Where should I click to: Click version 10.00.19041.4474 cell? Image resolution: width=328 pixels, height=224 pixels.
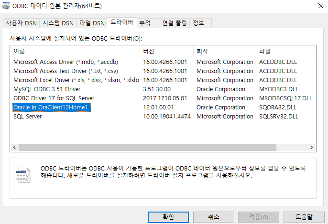167,117
